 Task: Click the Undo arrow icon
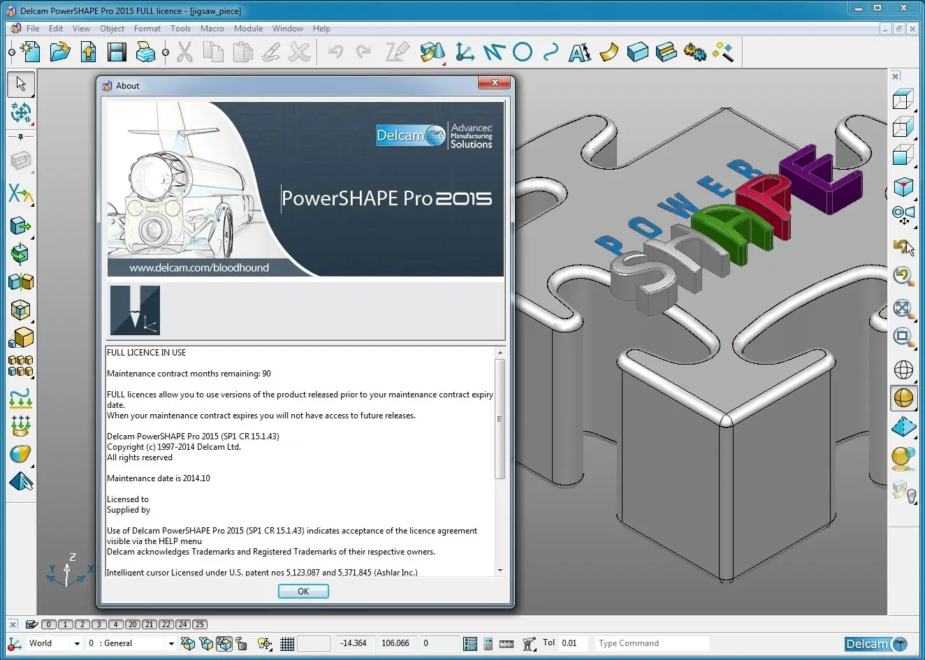tap(336, 52)
